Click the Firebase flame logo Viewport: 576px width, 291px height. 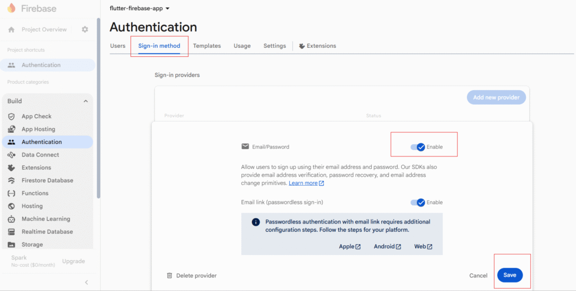pyautogui.click(x=11, y=9)
